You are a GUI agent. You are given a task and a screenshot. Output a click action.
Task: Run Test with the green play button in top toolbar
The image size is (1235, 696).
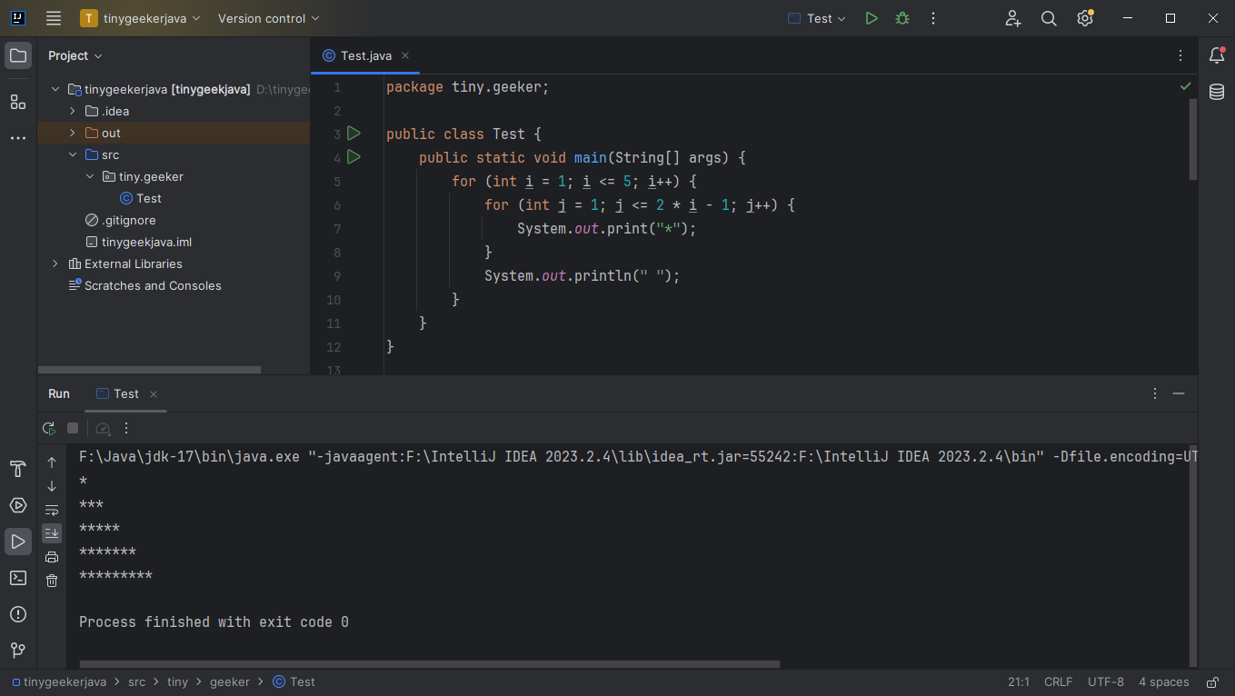[x=871, y=18]
